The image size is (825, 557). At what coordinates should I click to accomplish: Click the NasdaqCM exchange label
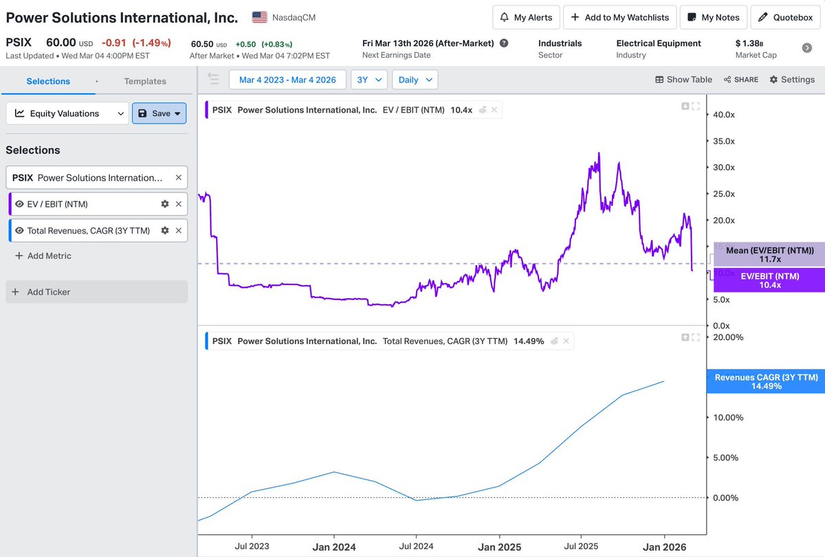coord(295,17)
